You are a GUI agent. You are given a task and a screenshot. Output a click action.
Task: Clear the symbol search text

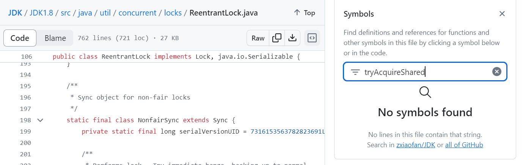pyautogui.click(x=496, y=72)
